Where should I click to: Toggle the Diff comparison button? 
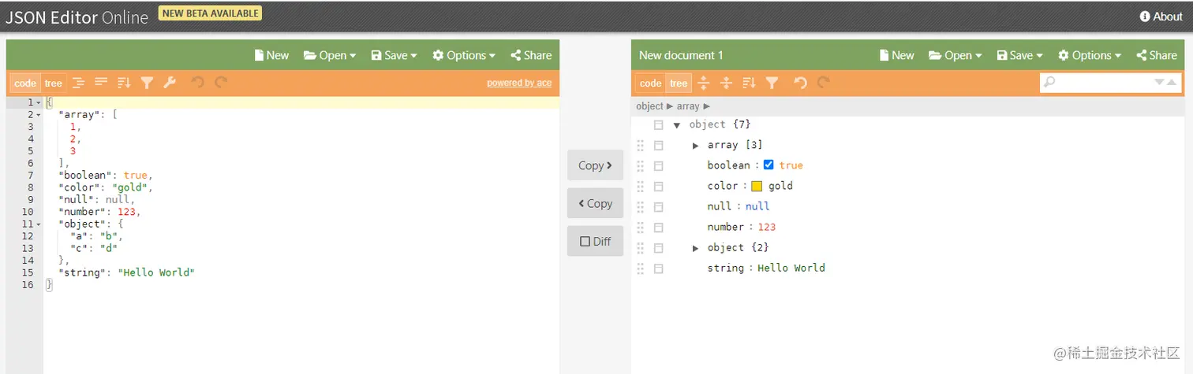pos(596,241)
